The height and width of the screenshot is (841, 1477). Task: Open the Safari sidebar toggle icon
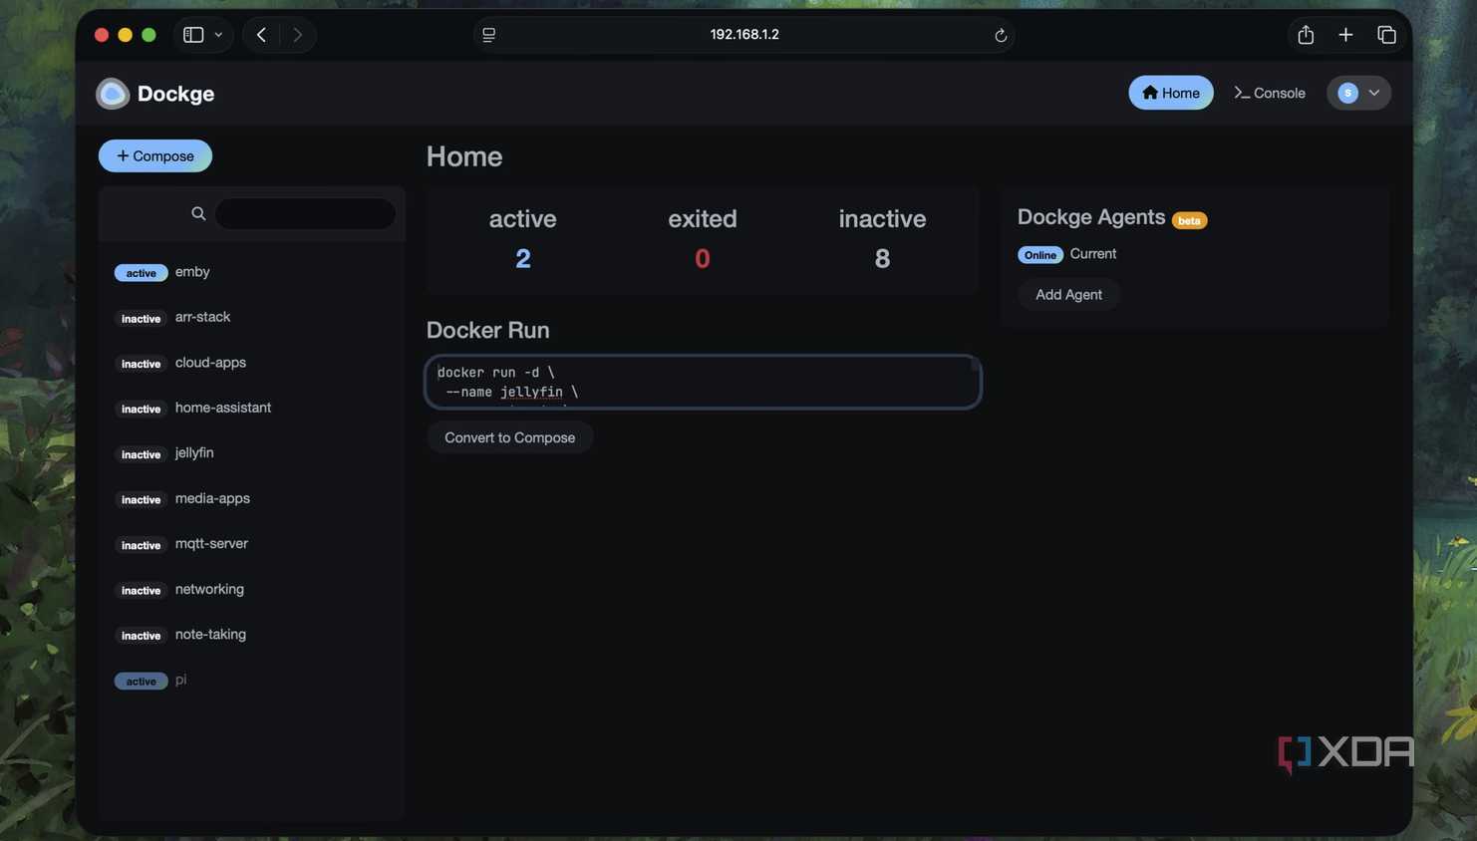coord(193,35)
